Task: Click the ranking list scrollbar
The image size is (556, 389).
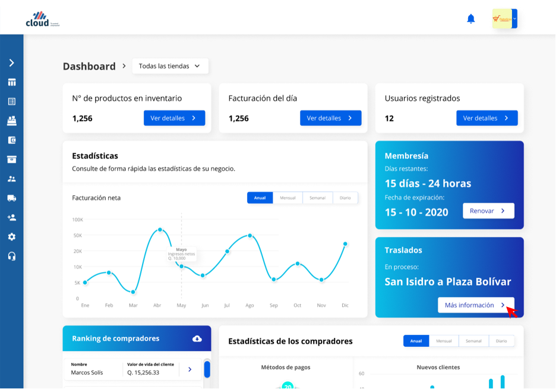Action: pos(207,369)
